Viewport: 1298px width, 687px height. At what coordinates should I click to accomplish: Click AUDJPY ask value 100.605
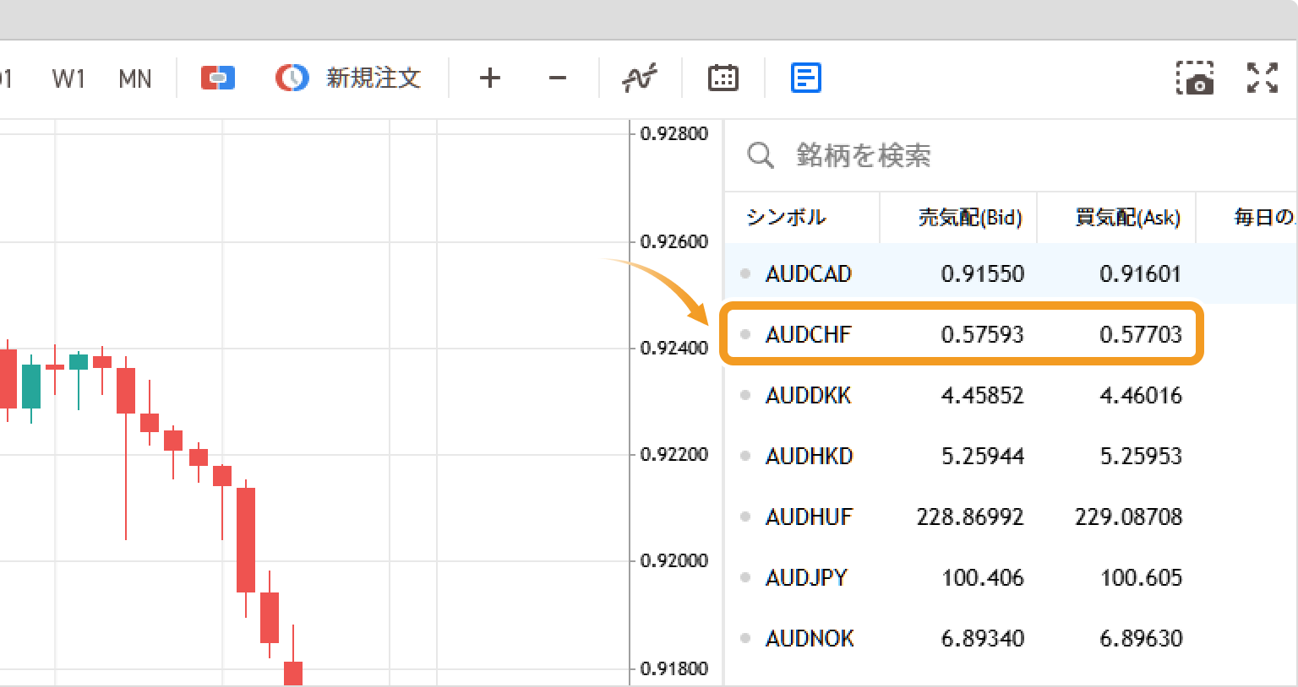(x=1141, y=577)
